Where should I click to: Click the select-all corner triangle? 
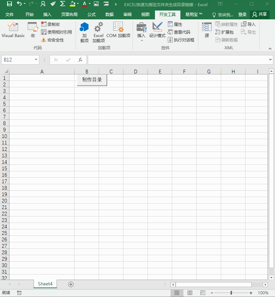(6, 71)
